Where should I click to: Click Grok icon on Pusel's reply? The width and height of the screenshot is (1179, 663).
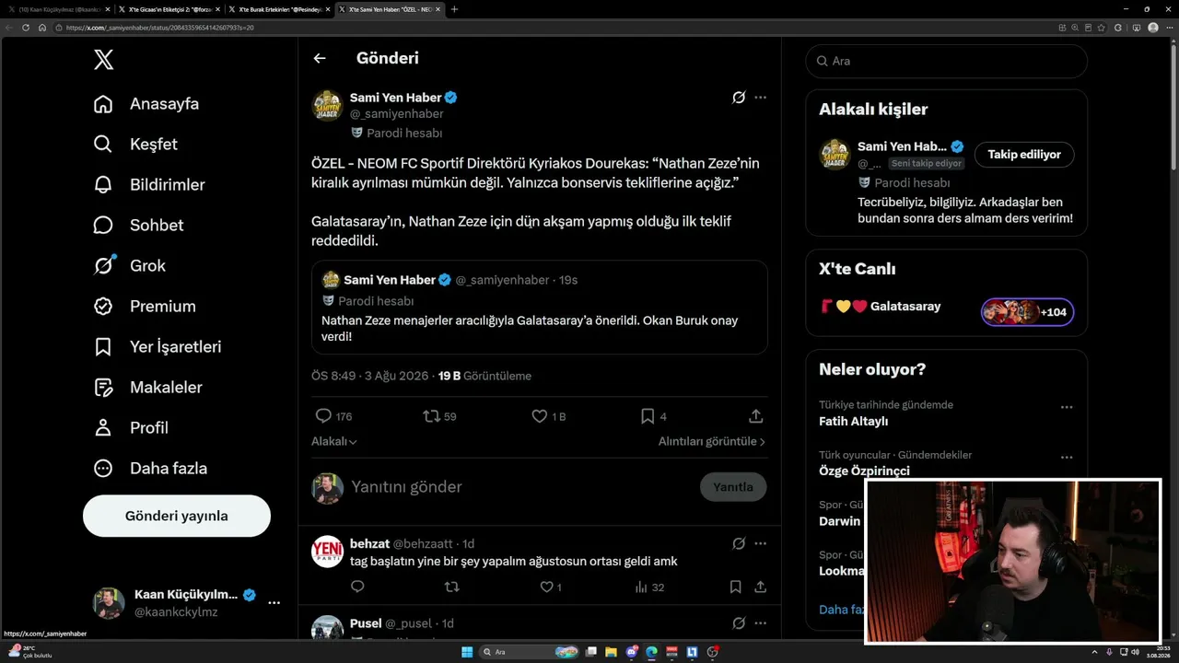[x=739, y=623]
